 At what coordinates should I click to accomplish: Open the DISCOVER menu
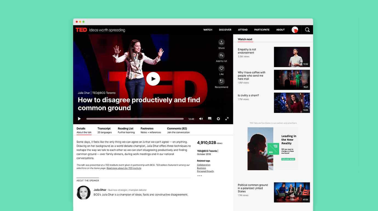coord(225,30)
